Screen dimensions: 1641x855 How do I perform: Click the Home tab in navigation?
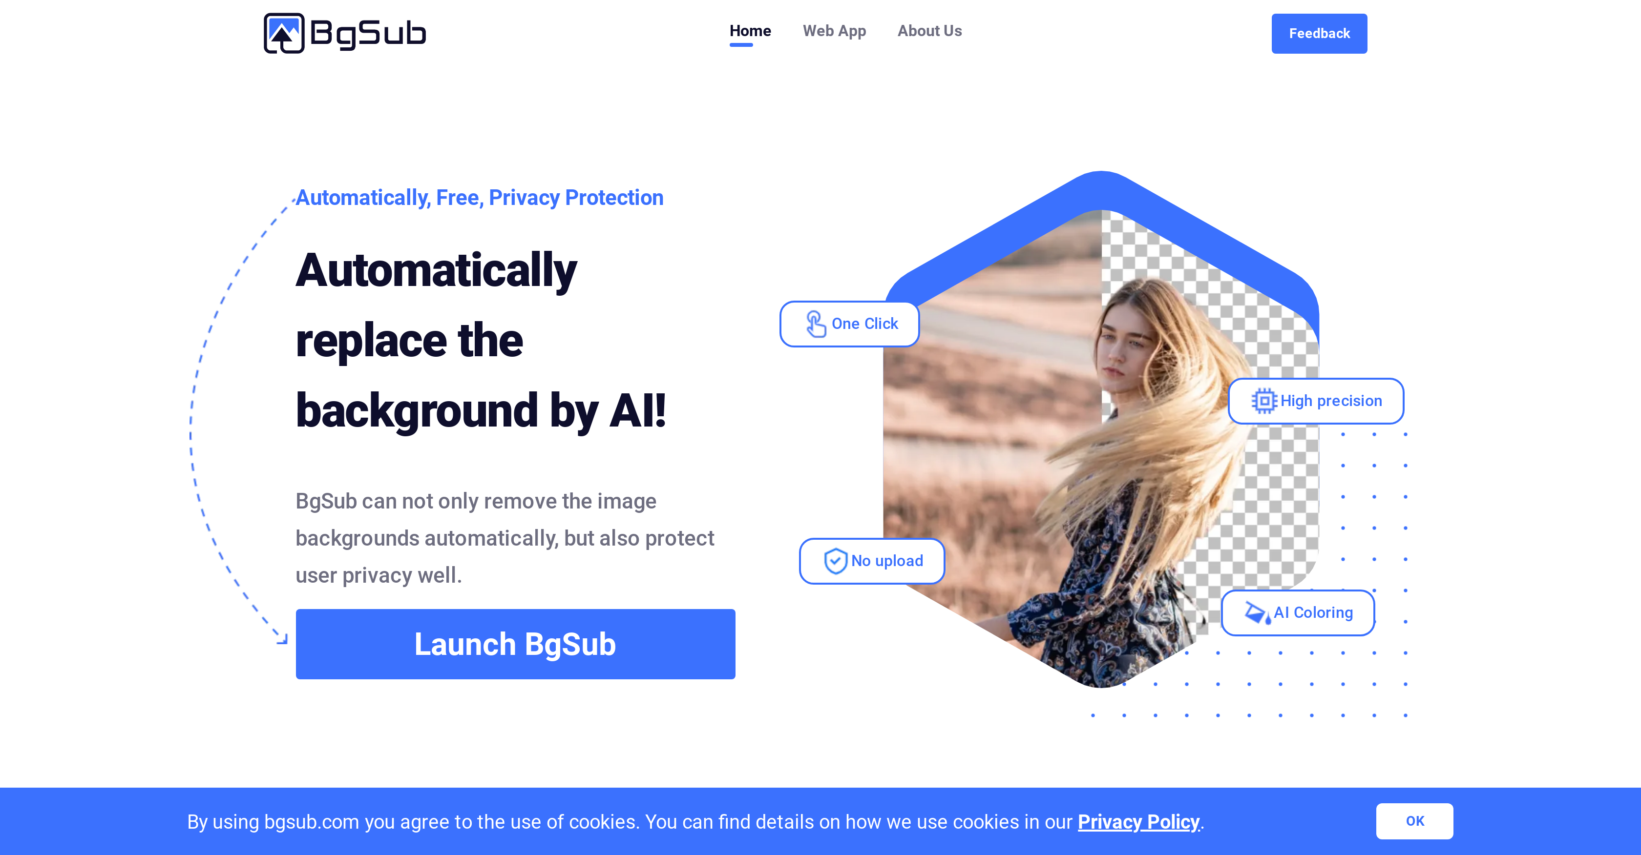(x=750, y=30)
